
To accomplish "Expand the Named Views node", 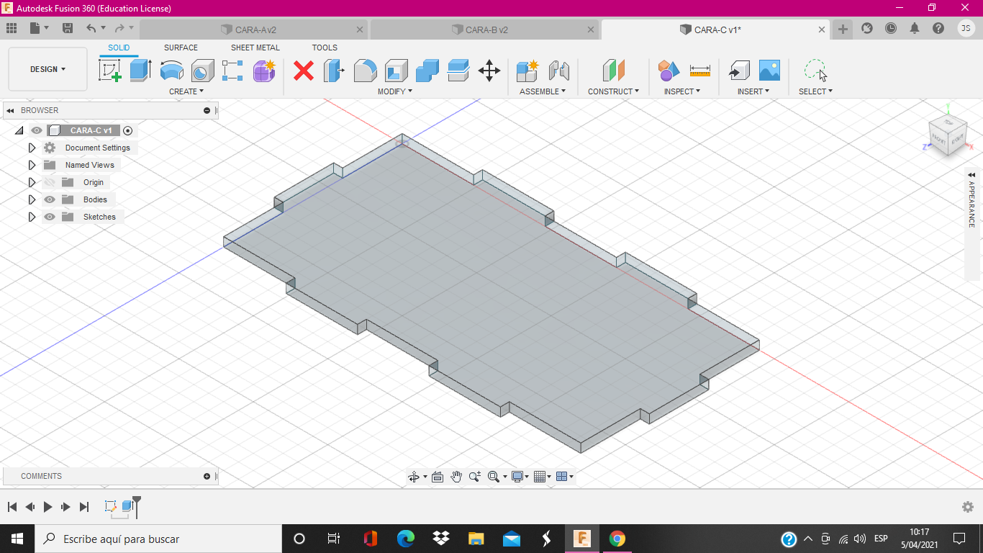I will point(32,165).
